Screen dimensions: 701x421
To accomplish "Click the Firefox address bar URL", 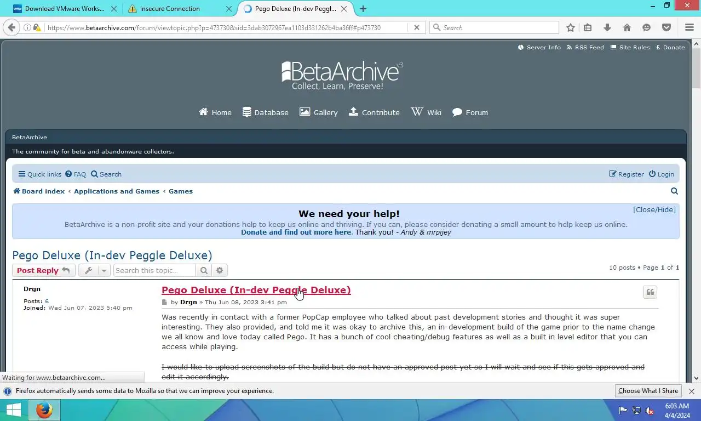I will (214, 27).
